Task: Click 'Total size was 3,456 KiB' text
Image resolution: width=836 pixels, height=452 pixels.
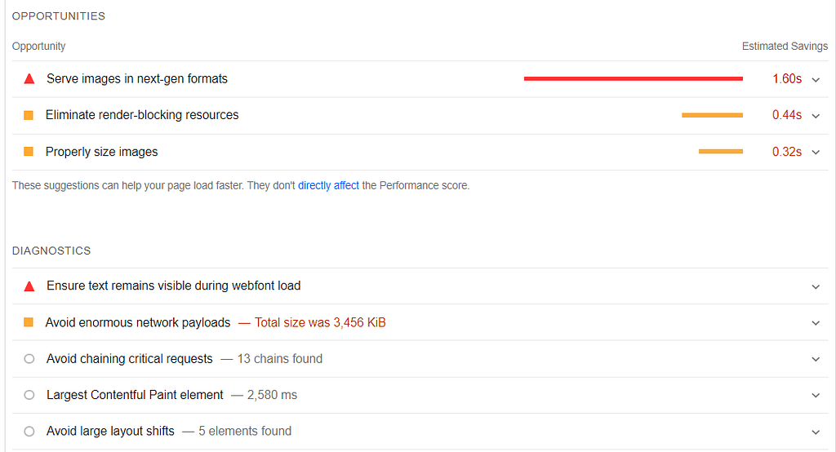Action: (320, 322)
